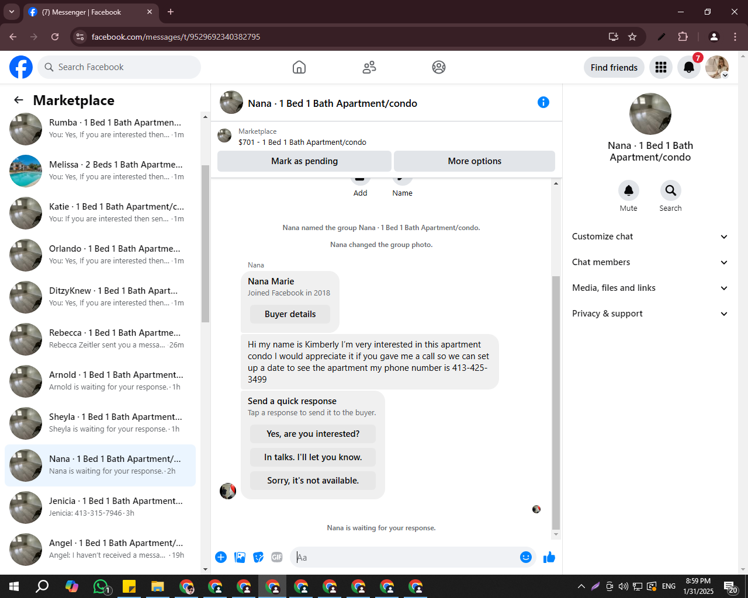Open a new browser tab
The image size is (748, 598).
(171, 12)
